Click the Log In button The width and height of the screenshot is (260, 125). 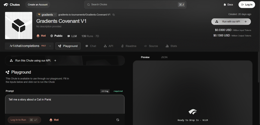coord(247,5)
